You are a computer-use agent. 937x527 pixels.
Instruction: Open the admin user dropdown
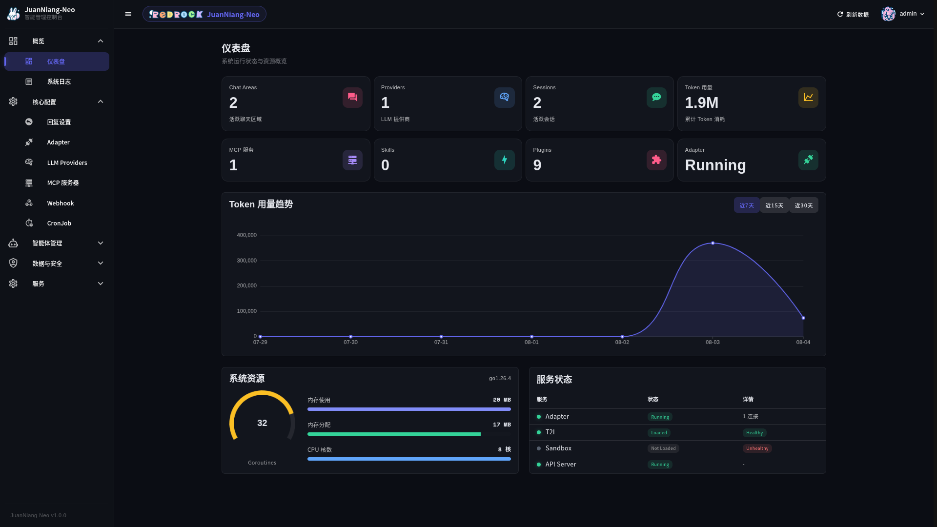(903, 14)
